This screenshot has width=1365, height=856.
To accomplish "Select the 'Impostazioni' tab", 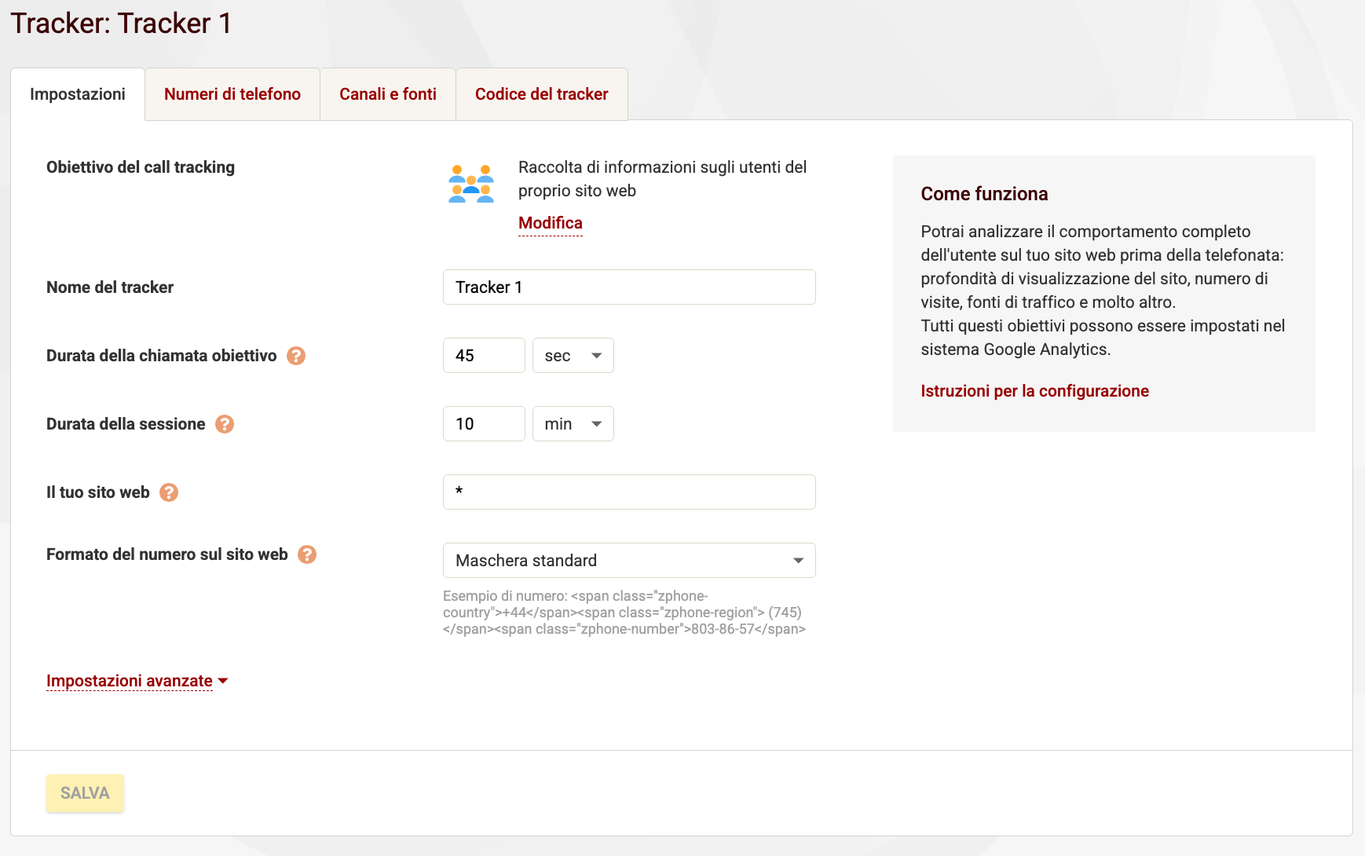I will pos(77,93).
